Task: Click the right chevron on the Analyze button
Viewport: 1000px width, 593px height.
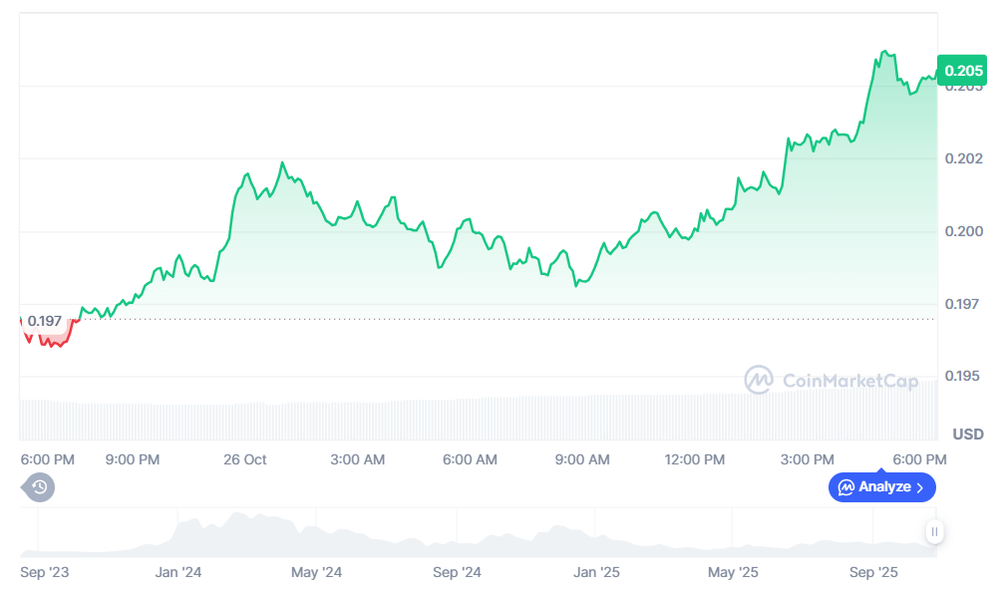Action: (920, 487)
